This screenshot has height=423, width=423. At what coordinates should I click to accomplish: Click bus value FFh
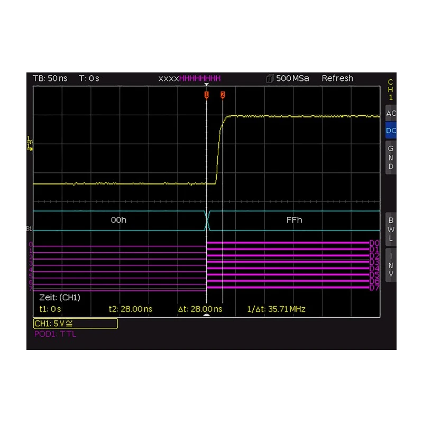[295, 220]
